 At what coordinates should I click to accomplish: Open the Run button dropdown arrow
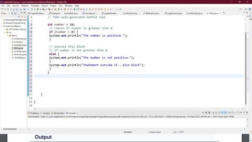point(40,9)
